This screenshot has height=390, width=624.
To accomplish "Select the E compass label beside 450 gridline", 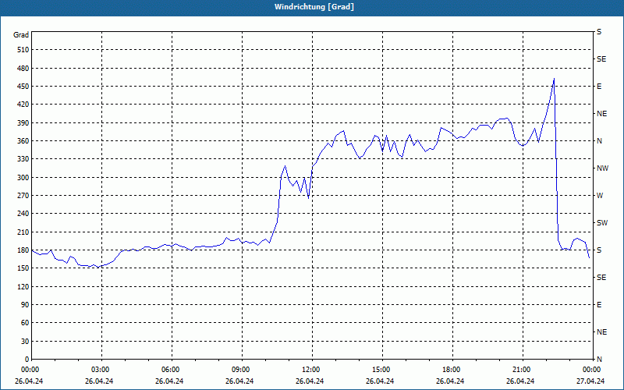I will point(599,87).
